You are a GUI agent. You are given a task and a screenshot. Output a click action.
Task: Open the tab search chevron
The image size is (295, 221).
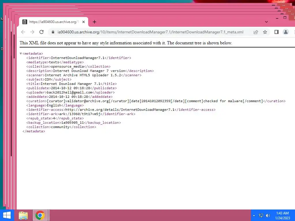tap(266, 22)
